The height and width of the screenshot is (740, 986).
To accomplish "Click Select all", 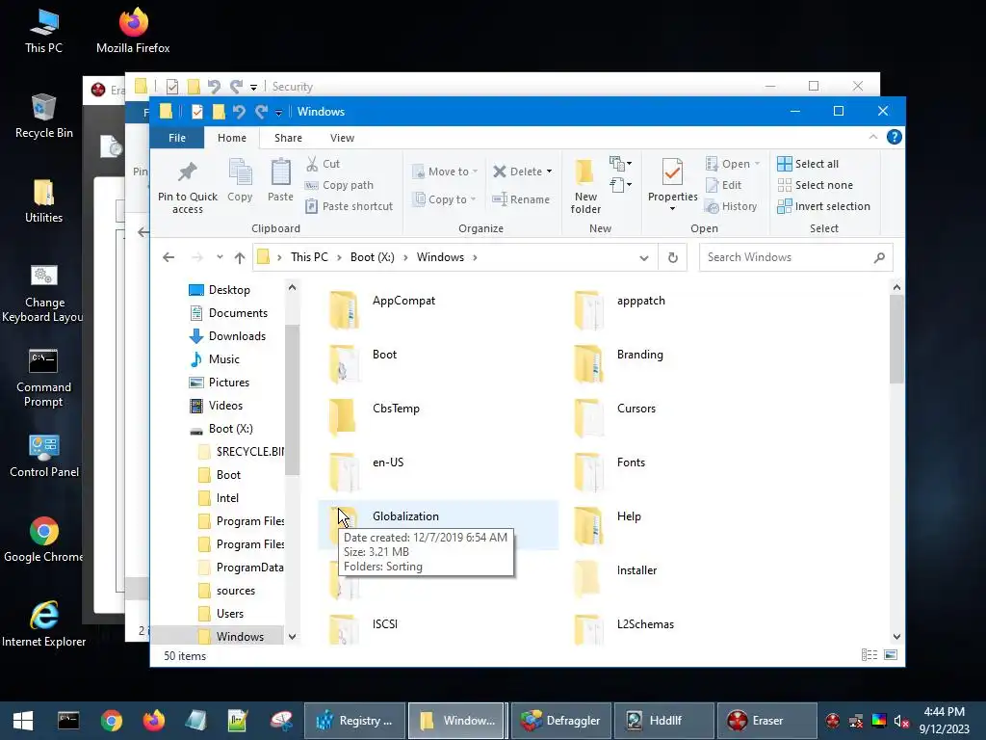I will [x=808, y=164].
